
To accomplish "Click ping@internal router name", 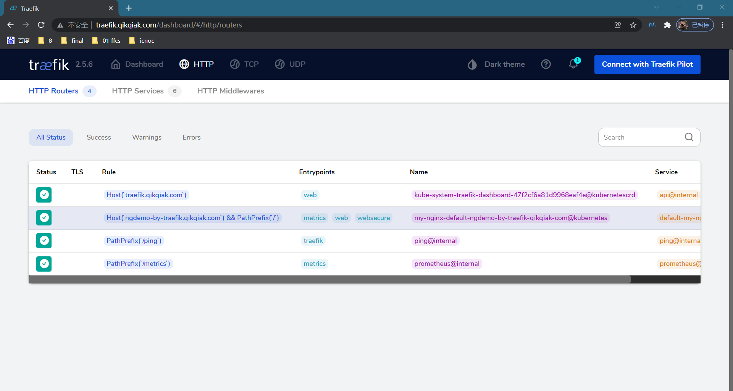I will click(435, 241).
